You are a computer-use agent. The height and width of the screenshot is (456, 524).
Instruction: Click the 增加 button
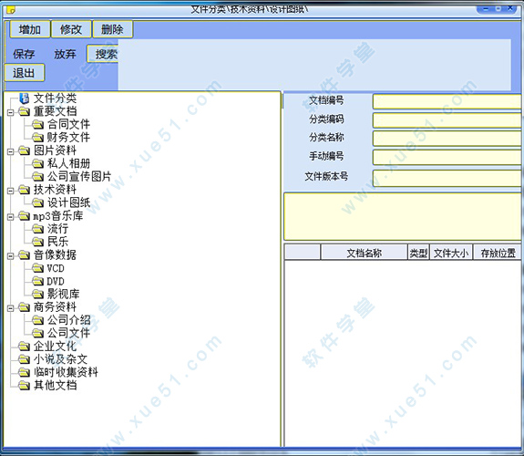click(30, 29)
